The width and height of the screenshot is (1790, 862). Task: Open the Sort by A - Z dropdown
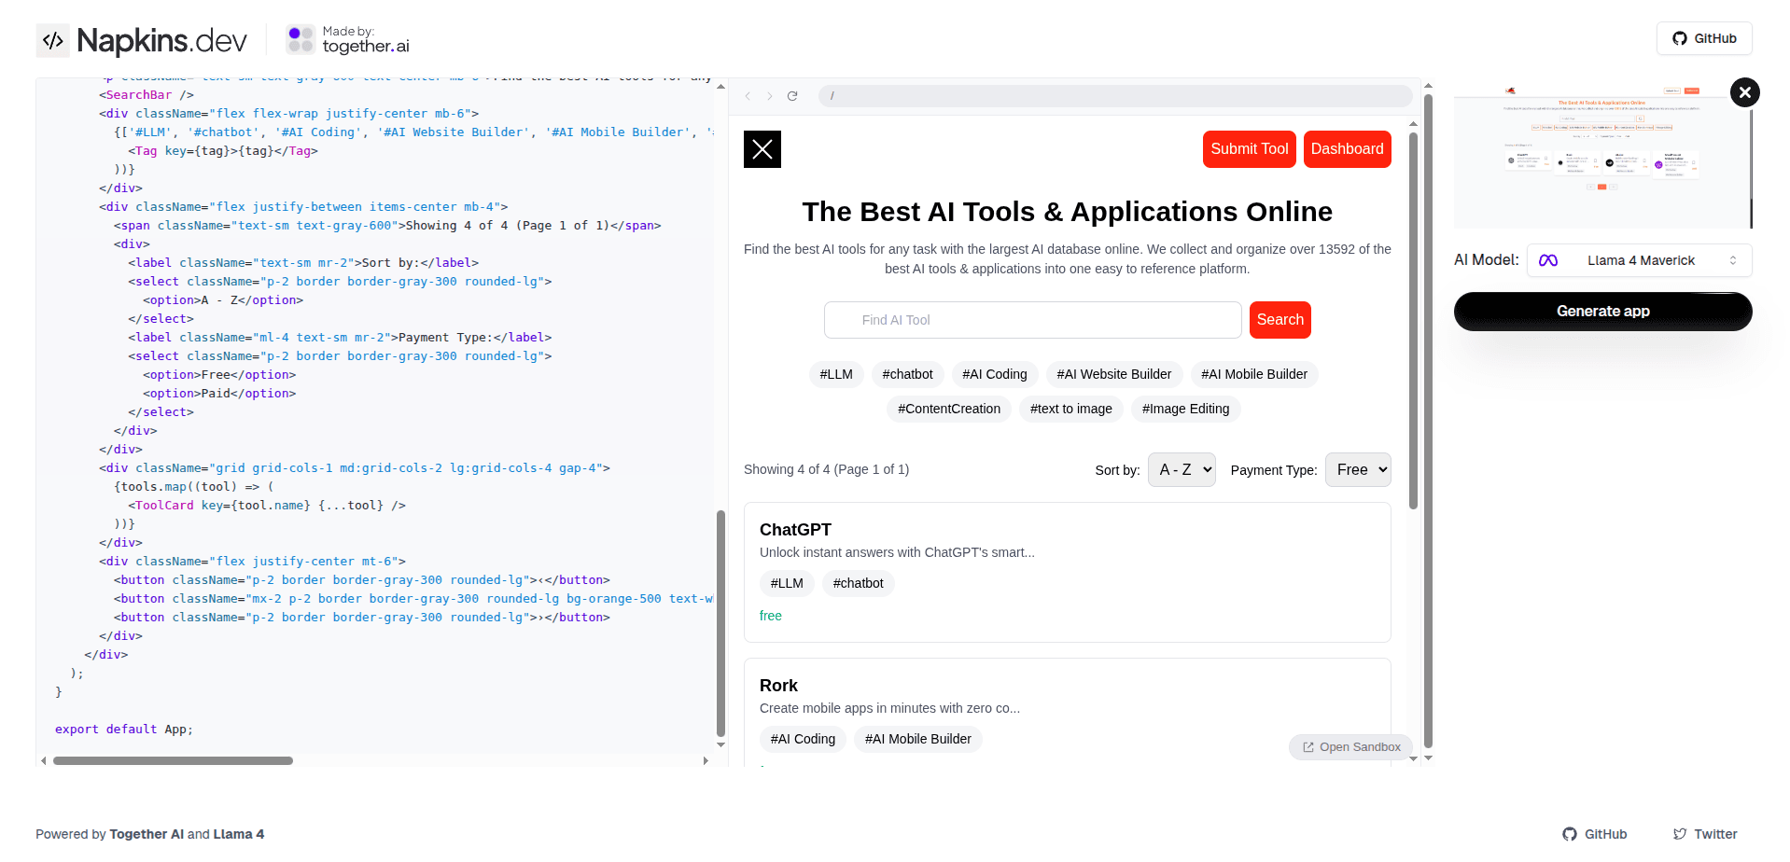point(1182,470)
